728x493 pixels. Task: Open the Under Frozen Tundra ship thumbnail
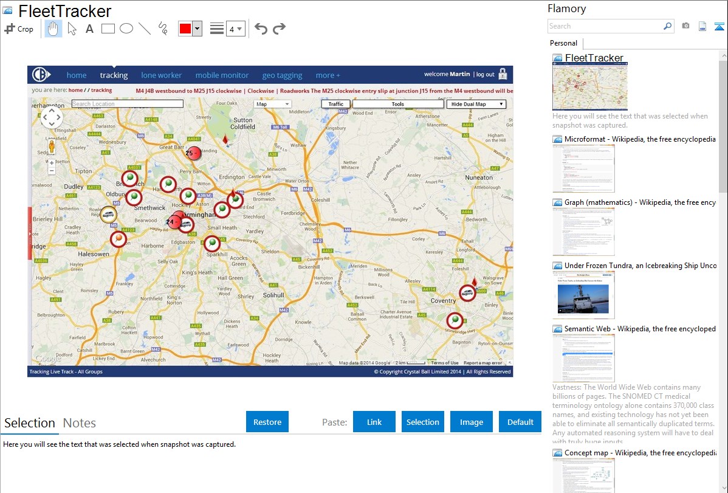tap(583, 295)
